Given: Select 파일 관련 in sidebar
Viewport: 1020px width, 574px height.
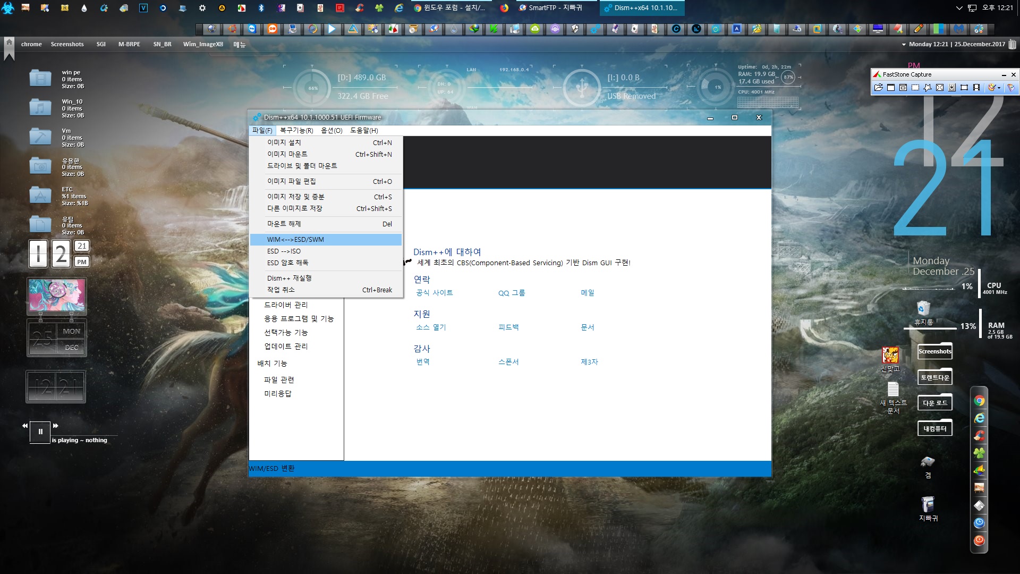Looking at the screenshot, I should click(x=279, y=380).
